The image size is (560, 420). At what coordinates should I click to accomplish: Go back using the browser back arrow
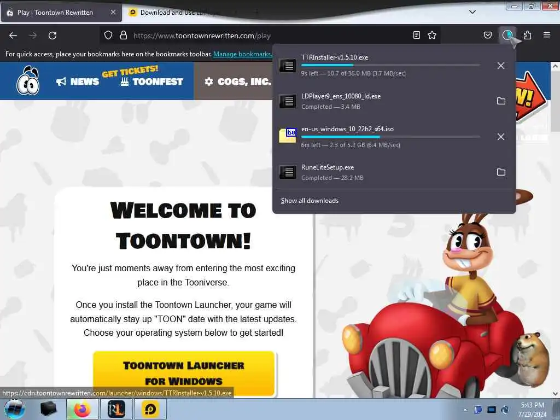click(13, 36)
